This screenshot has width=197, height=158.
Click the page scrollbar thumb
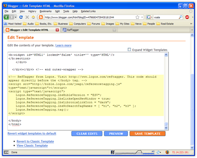point(192,109)
